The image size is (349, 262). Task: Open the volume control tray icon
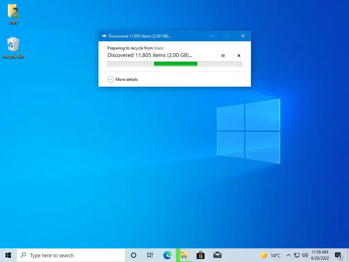(x=305, y=255)
